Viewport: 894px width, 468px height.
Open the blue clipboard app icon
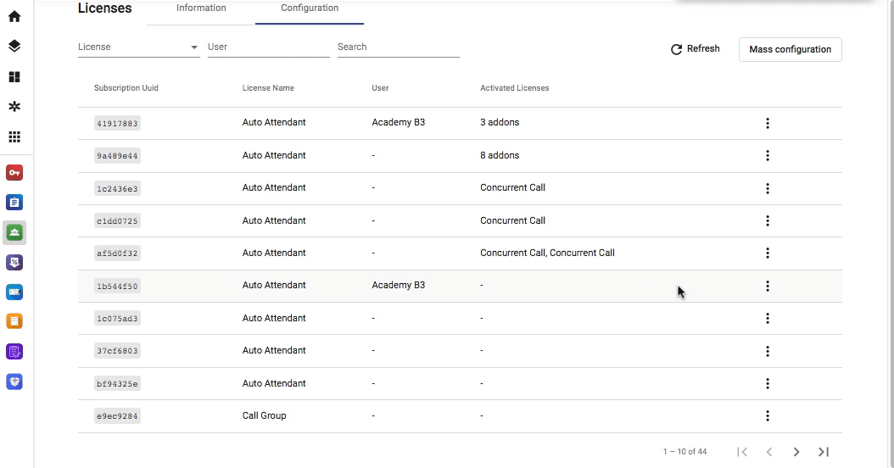[14, 203]
